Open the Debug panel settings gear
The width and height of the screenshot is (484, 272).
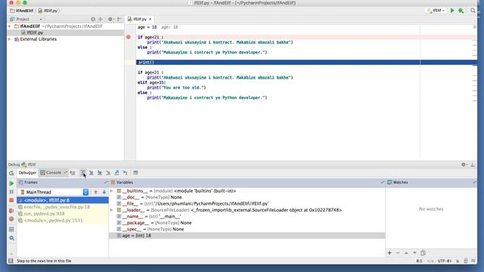click(x=464, y=165)
